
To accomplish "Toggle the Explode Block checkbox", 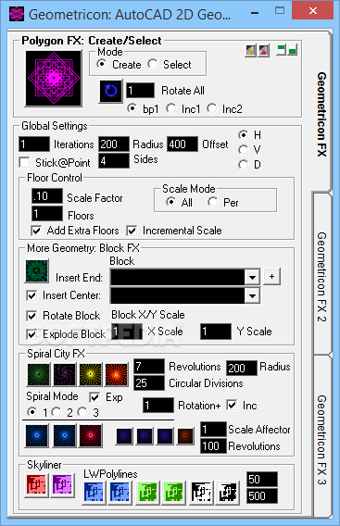I will pyautogui.click(x=31, y=334).
